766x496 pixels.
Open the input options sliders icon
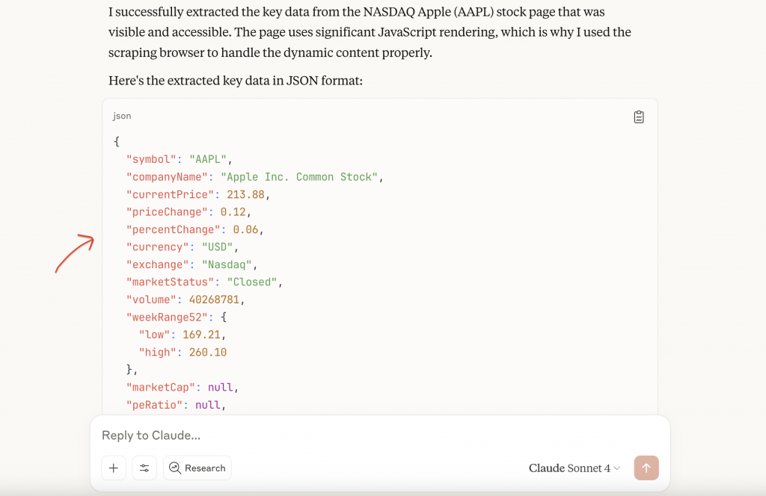(x=144, y=468)
